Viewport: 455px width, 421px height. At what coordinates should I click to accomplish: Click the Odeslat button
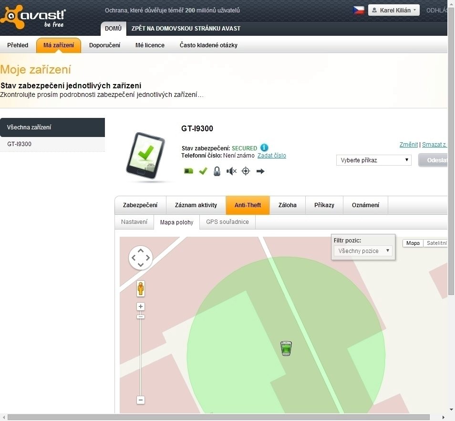click(433, 160)
